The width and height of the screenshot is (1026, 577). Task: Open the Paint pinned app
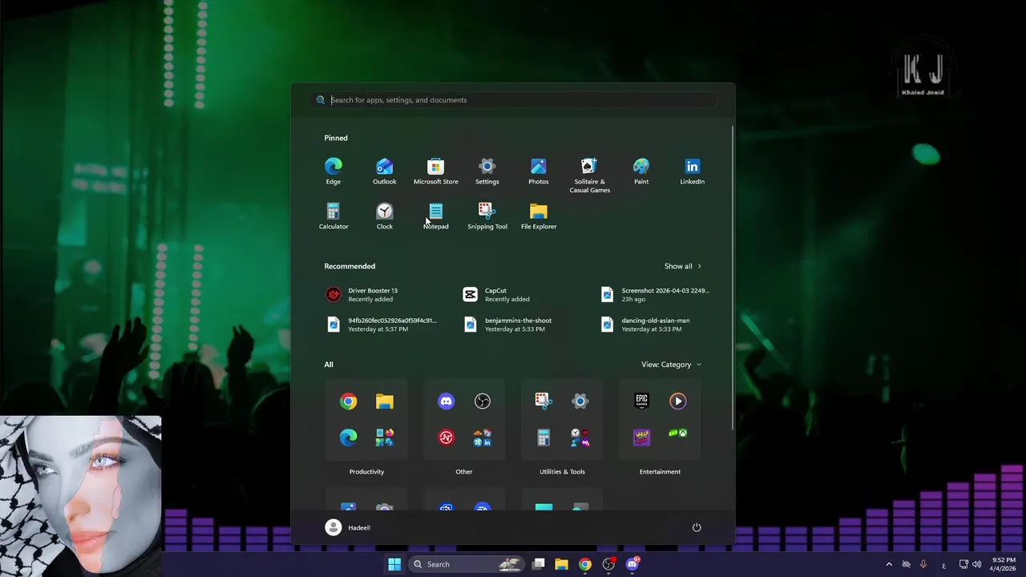click(x=641, y=171)
